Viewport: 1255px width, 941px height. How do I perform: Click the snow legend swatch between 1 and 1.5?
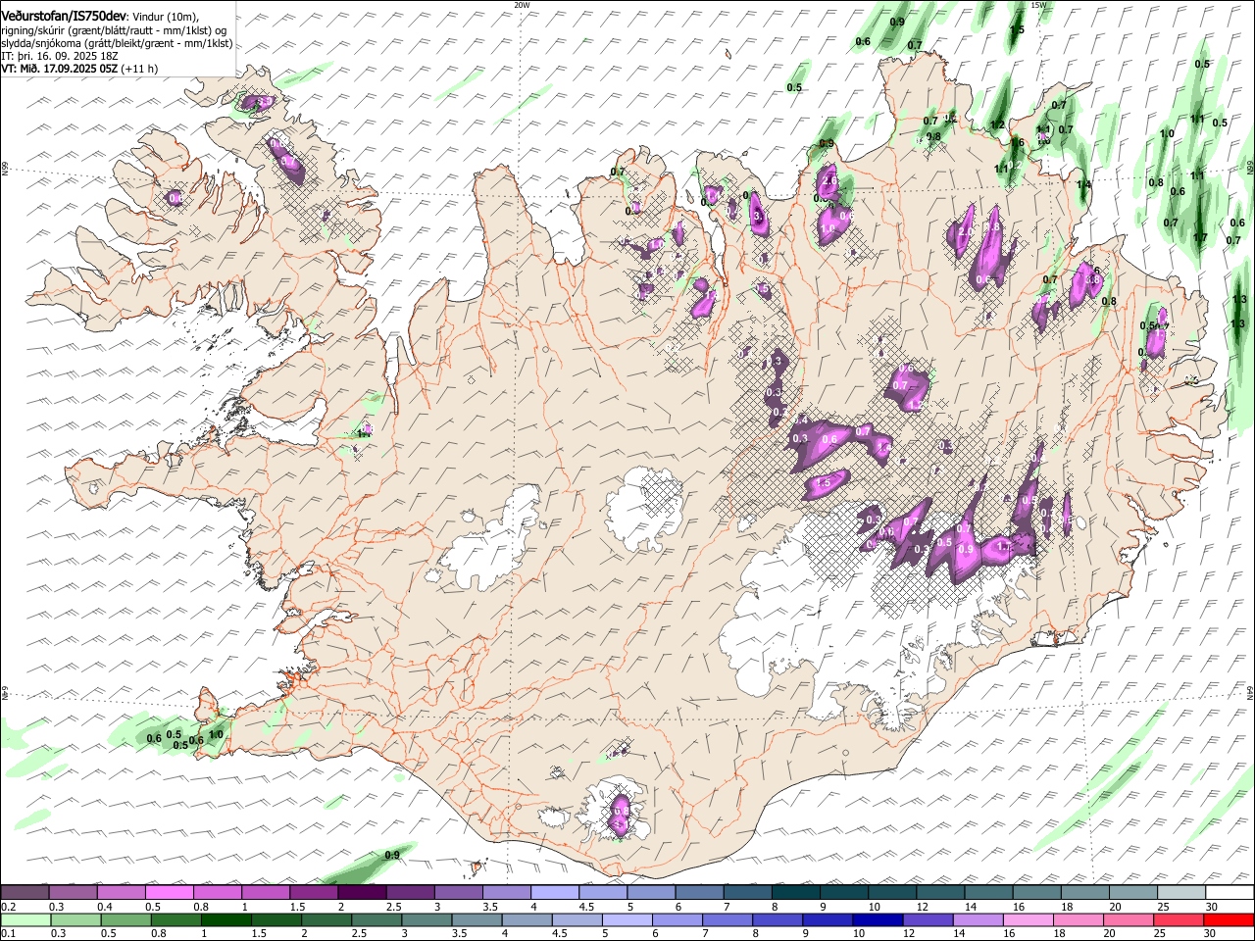[x=266, y=893]
